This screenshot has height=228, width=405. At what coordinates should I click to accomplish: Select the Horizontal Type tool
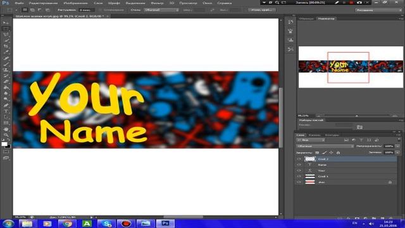(6, 111)
